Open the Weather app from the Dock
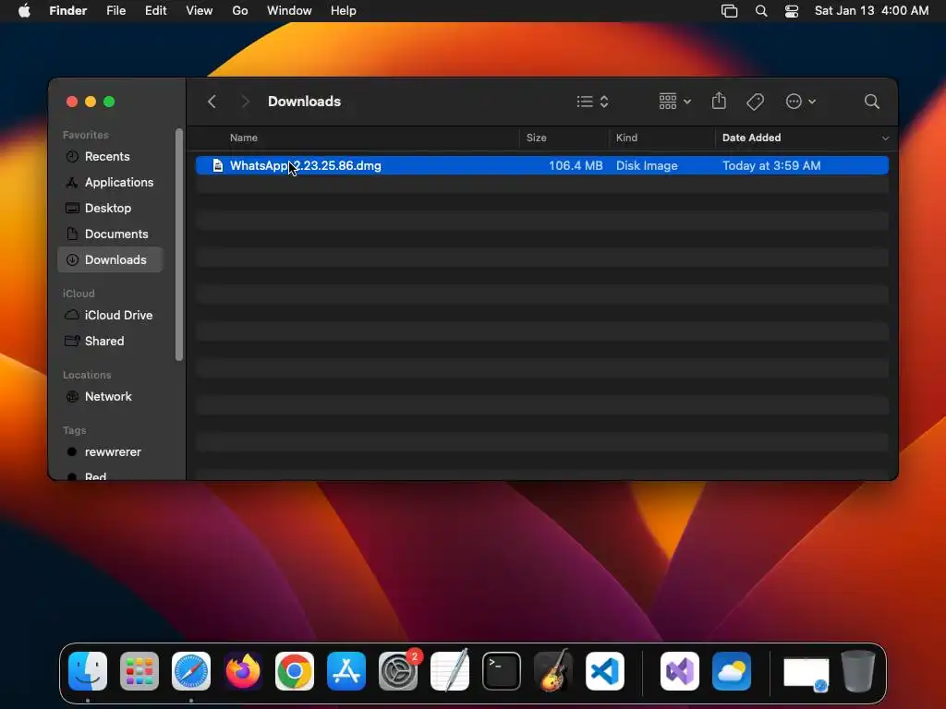Image resolution: width=946 pixels, height=709 pixels. click(x=732, y=671)
